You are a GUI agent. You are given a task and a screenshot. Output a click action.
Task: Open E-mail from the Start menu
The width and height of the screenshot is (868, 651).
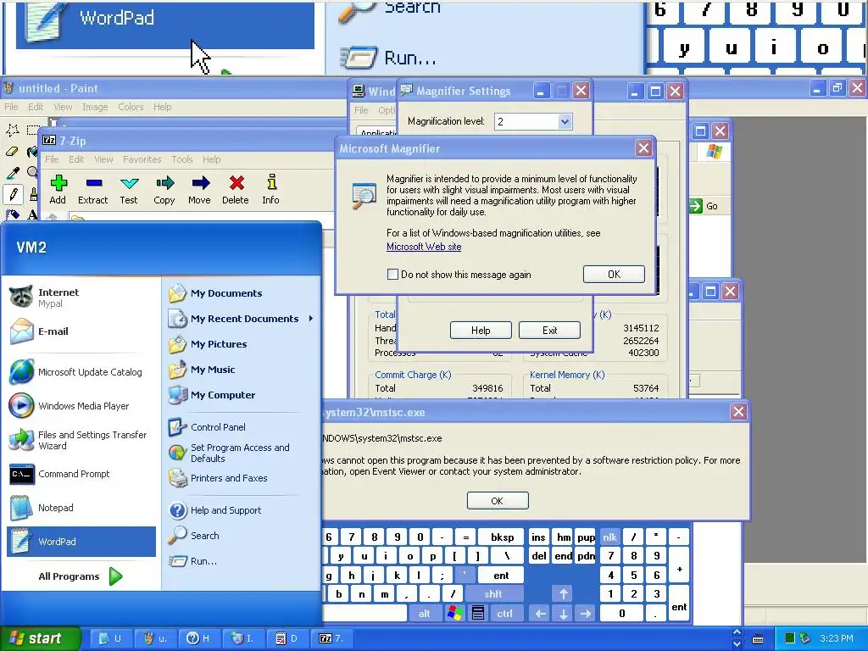81,331
